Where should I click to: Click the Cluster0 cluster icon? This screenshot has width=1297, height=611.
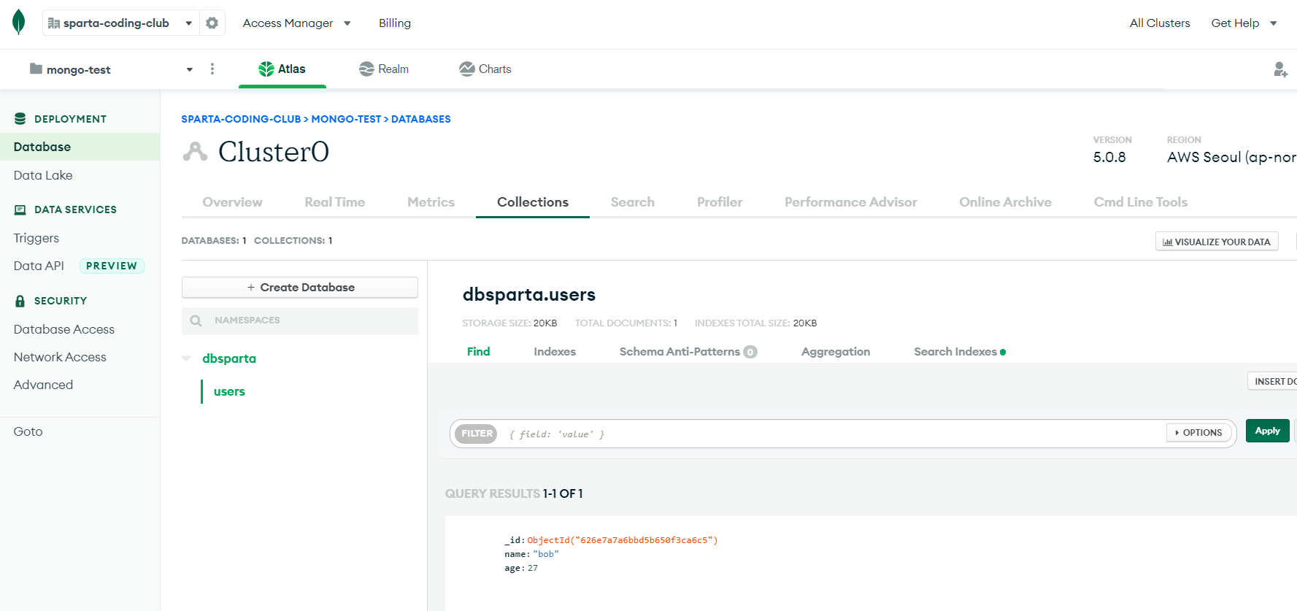click(x=195, y=151)
